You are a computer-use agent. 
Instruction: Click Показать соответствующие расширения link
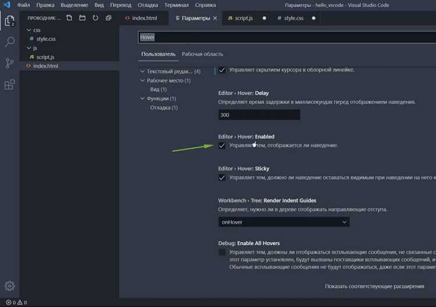[374, 286]
